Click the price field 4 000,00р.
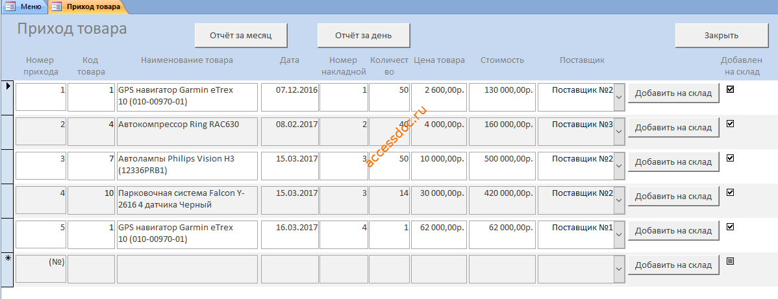The width and height of the screenshot is (778, 299). click(438, 132)
